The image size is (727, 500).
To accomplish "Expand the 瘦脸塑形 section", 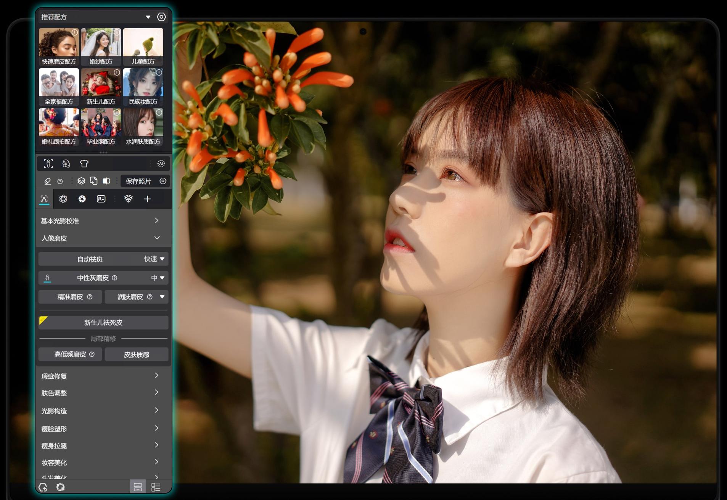I will (x=103, y=429).
